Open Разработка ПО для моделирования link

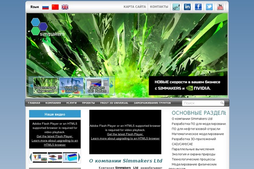pos(199,124)
